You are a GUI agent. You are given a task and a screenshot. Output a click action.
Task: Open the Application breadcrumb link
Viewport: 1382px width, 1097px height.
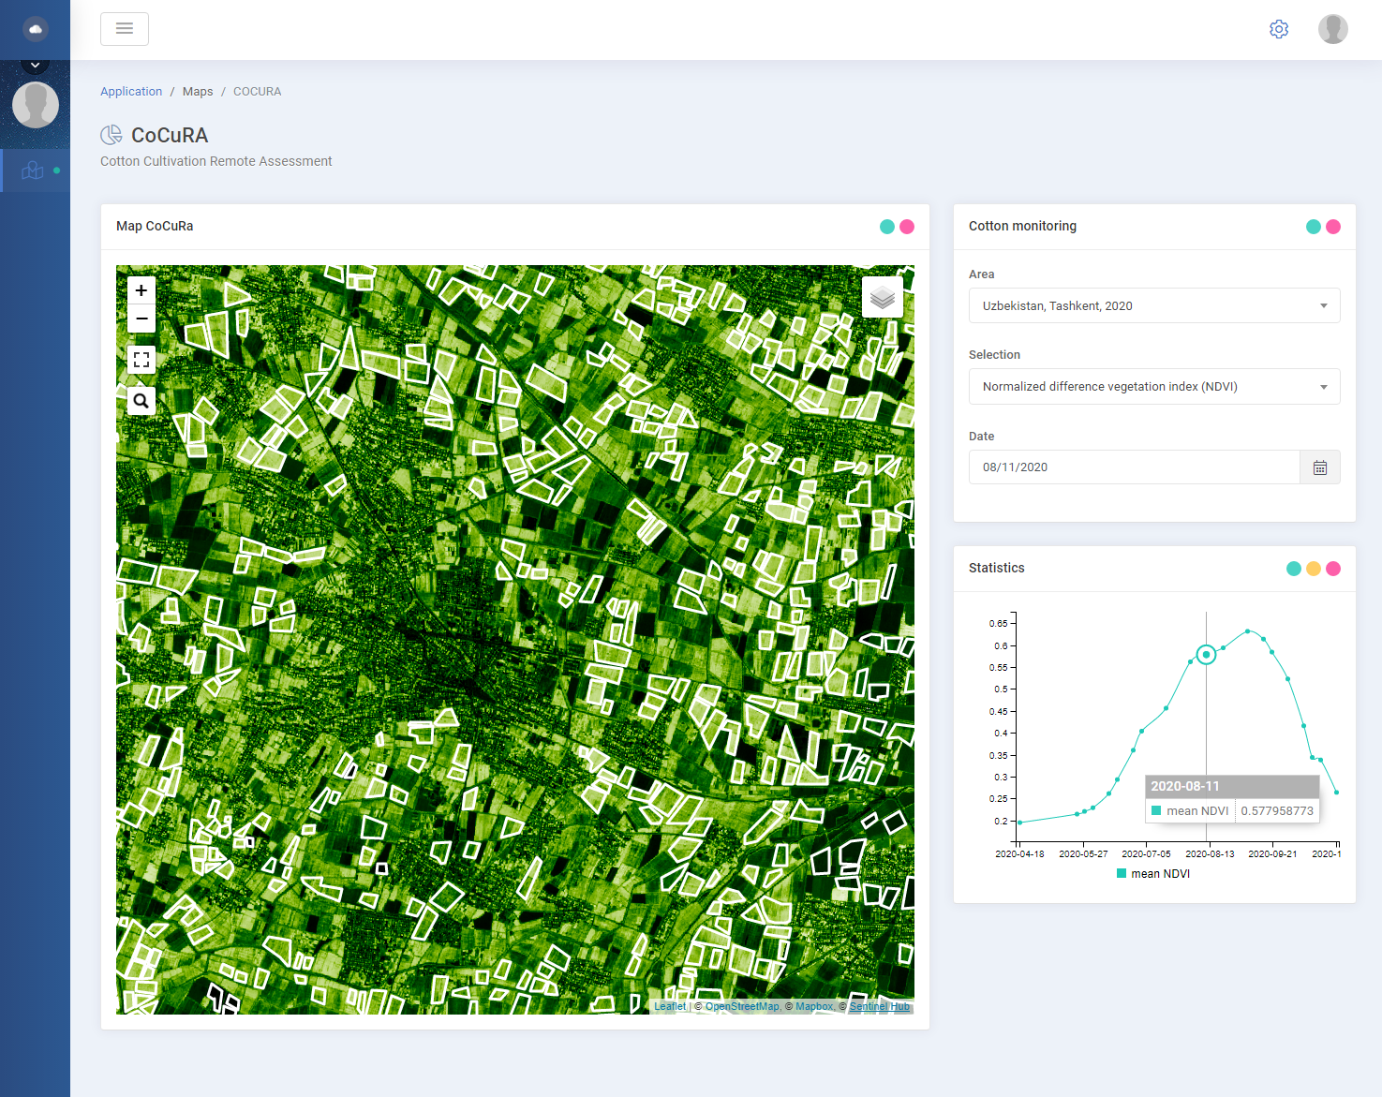coord(131,92)
